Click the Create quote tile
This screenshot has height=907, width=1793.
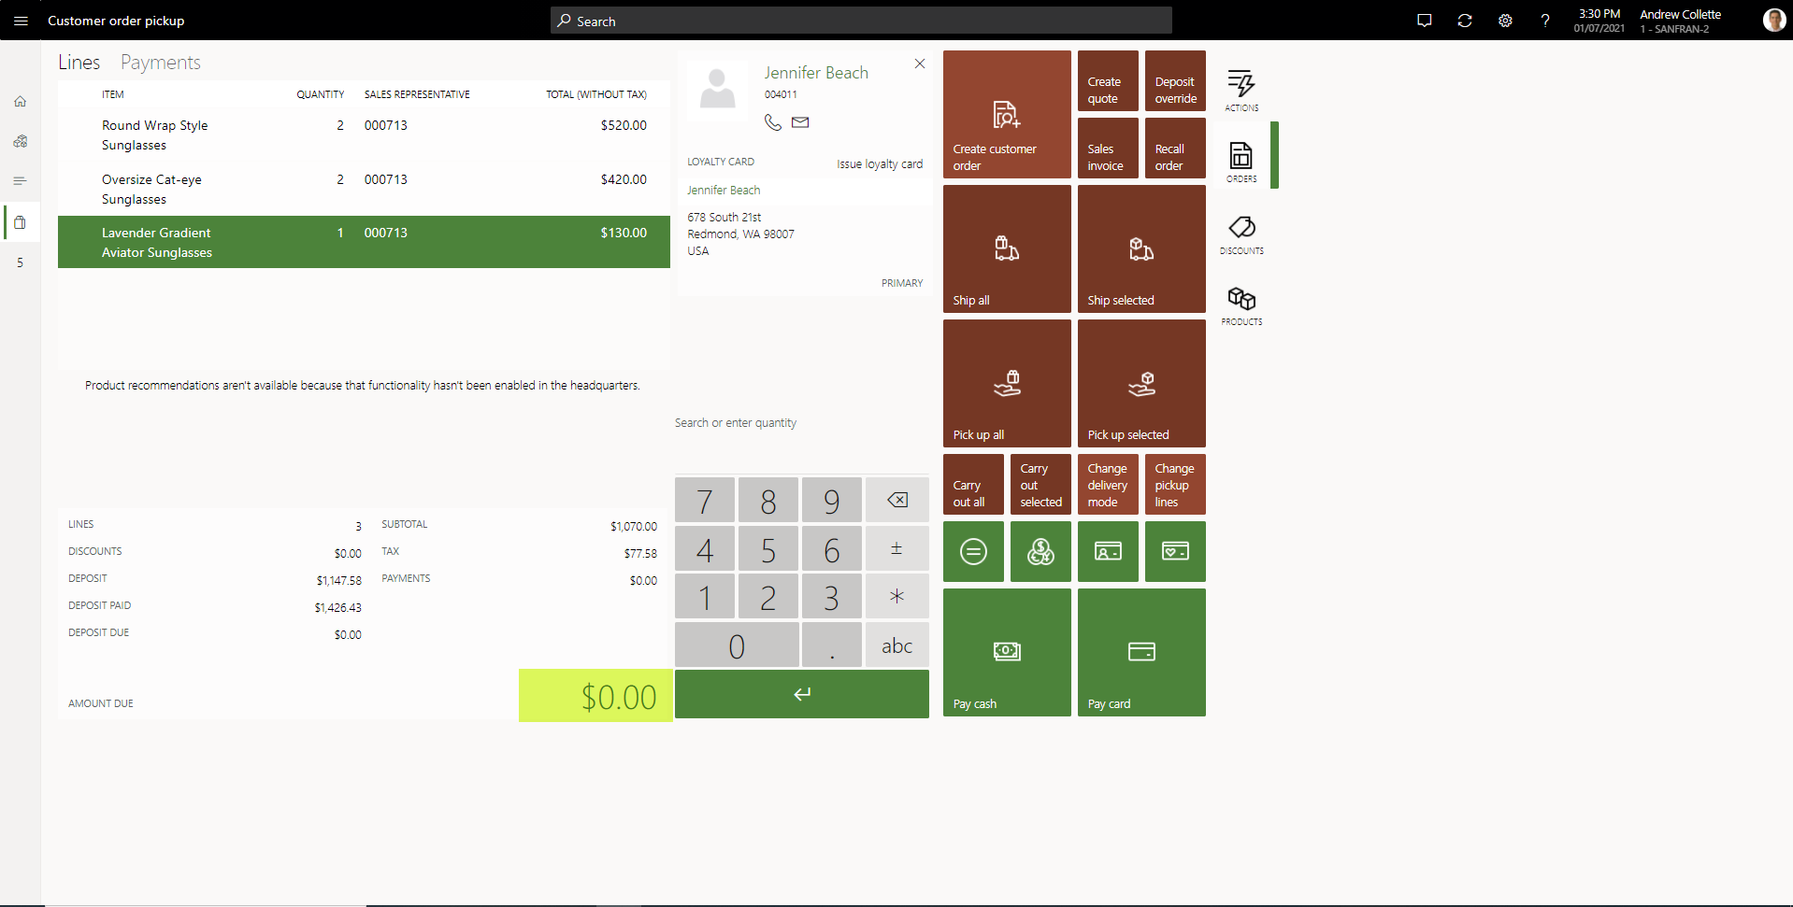[x=1108, y=80]
